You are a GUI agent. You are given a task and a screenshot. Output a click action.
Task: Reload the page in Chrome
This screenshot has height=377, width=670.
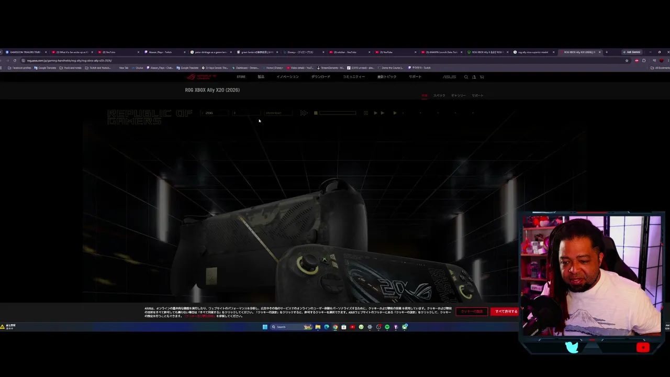(x=15, y=60)
